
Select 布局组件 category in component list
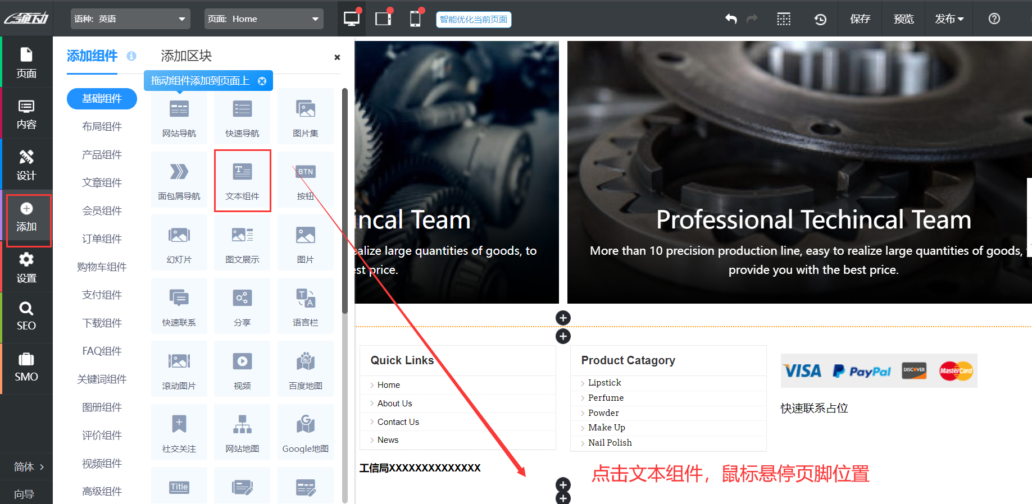click(102, 127)
